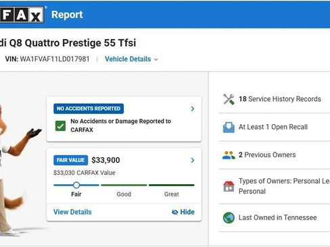
Task: Click the Great label under the scale
Action: 172,194
